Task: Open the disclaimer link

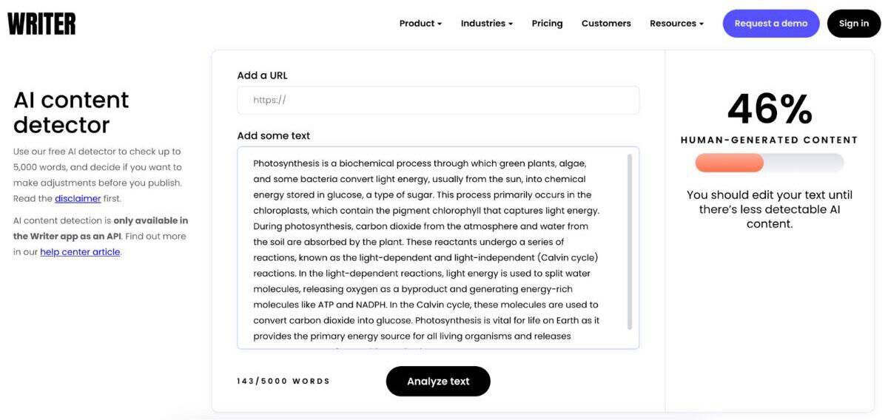Action: click(x=78, y=199)
